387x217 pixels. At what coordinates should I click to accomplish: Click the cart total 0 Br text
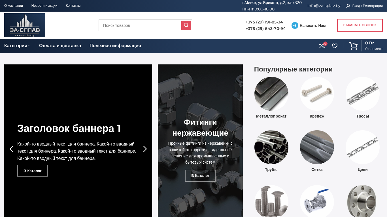click(x=369, y=43)
